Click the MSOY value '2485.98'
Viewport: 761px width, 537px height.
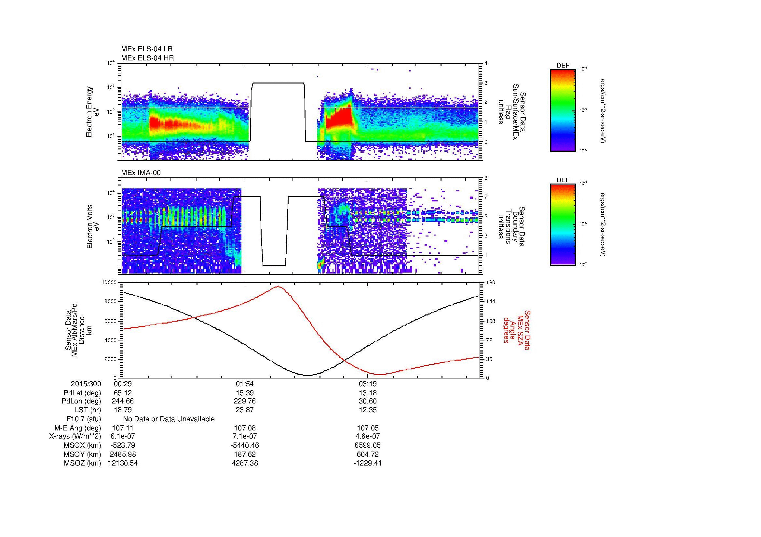pos(123,454)
